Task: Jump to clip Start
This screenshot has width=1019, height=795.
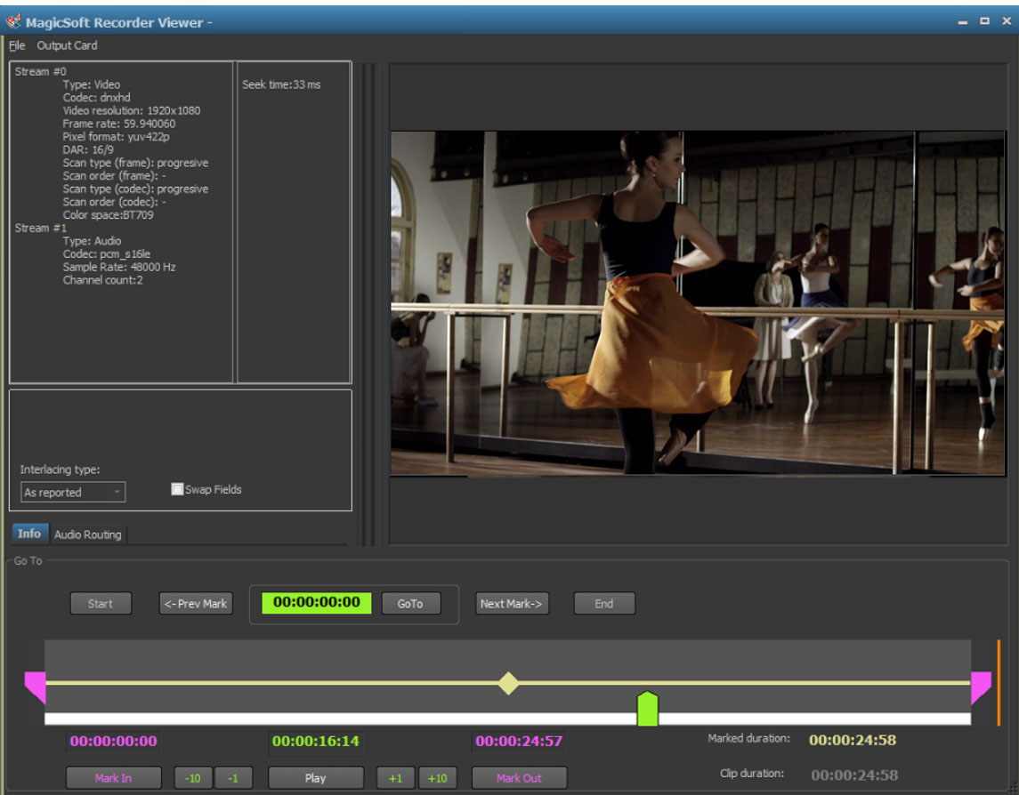Action: coord(101,603)
